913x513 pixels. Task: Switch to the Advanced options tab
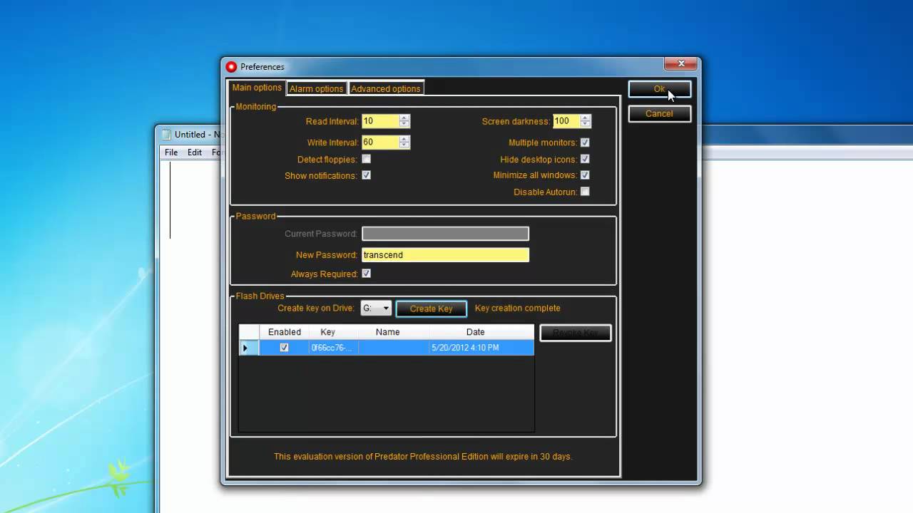pyautogui.click(x=386, y=88)
